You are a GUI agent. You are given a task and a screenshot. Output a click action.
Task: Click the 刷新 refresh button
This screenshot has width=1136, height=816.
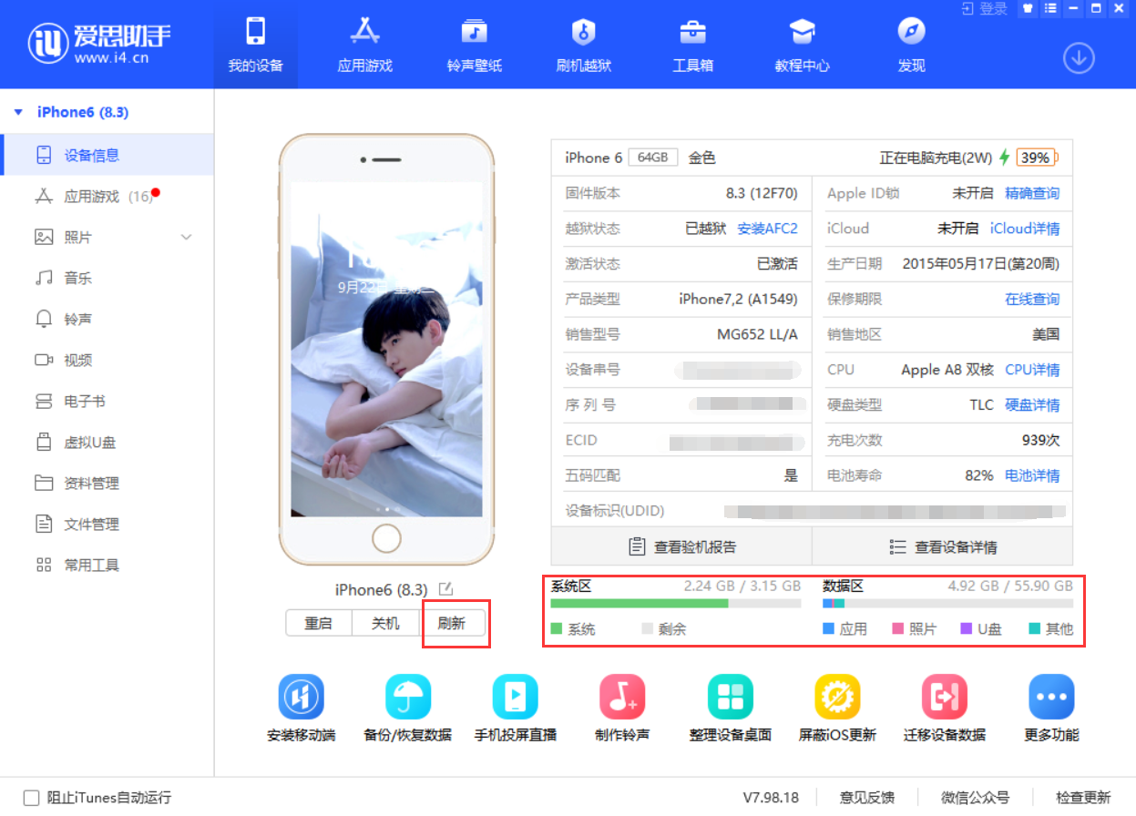(455, 623)
